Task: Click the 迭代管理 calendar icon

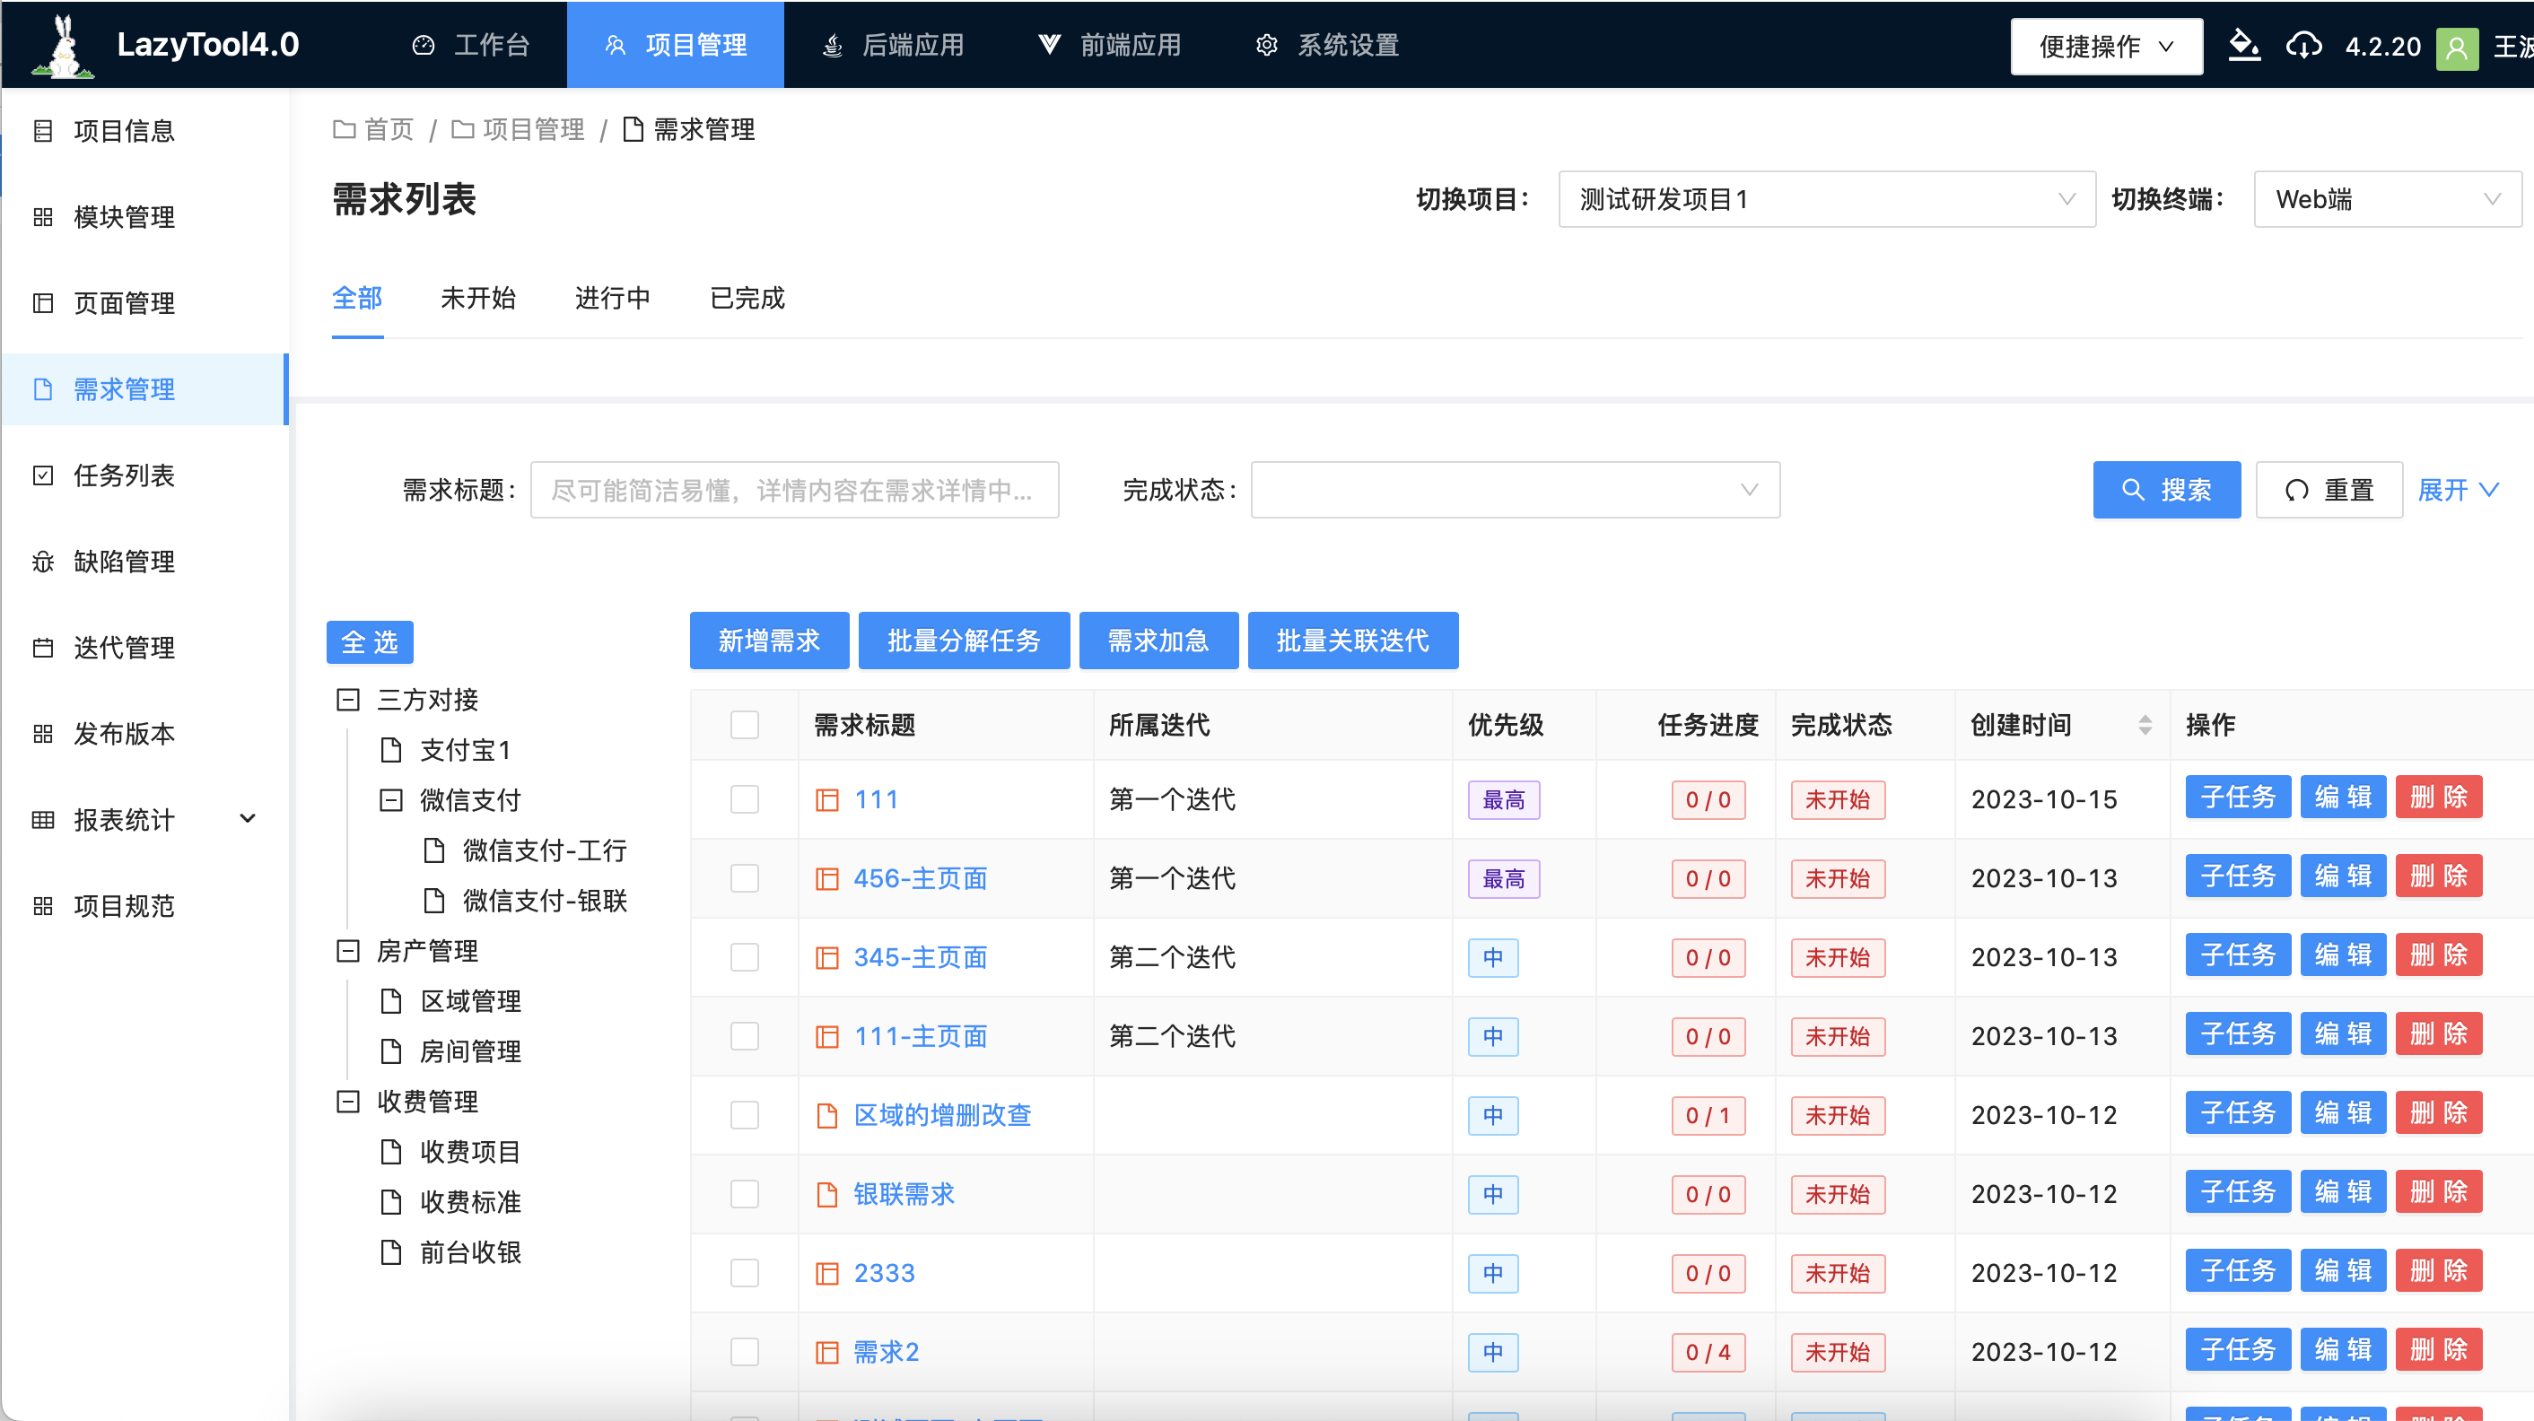Action: click(42, 647)
